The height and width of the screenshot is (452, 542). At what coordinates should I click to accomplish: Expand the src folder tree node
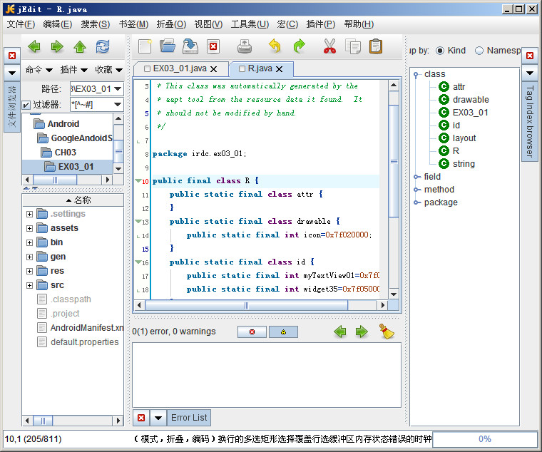29,285
